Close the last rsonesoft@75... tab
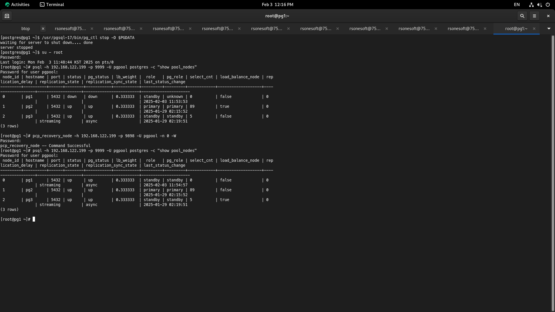 [x=485, y=29]
